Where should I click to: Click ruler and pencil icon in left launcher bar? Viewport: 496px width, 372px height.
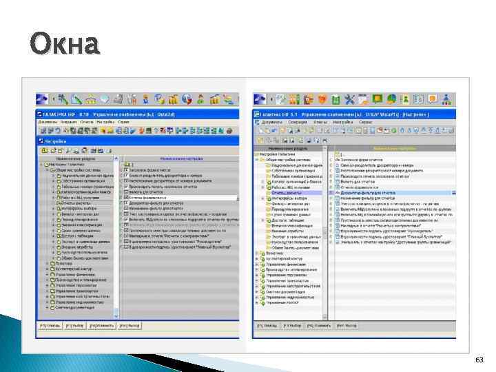(x=77, y=99)
